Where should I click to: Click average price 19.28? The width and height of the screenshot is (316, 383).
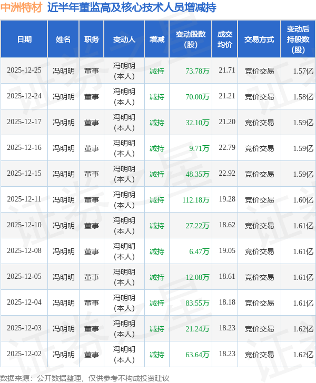click(227, 199)
